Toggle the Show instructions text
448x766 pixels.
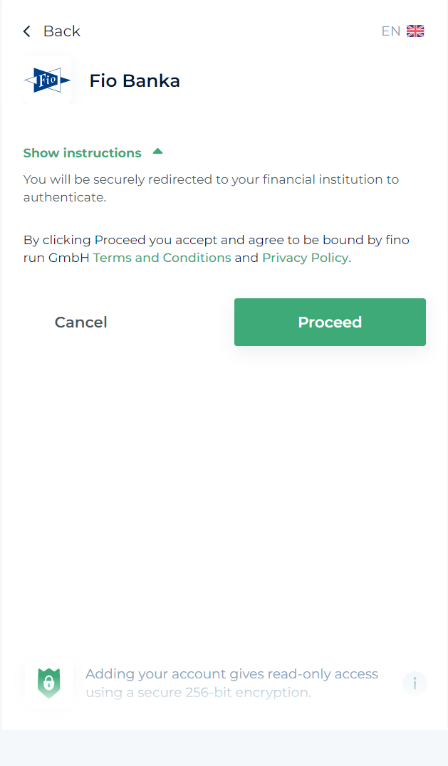click(x=83, y=153)
